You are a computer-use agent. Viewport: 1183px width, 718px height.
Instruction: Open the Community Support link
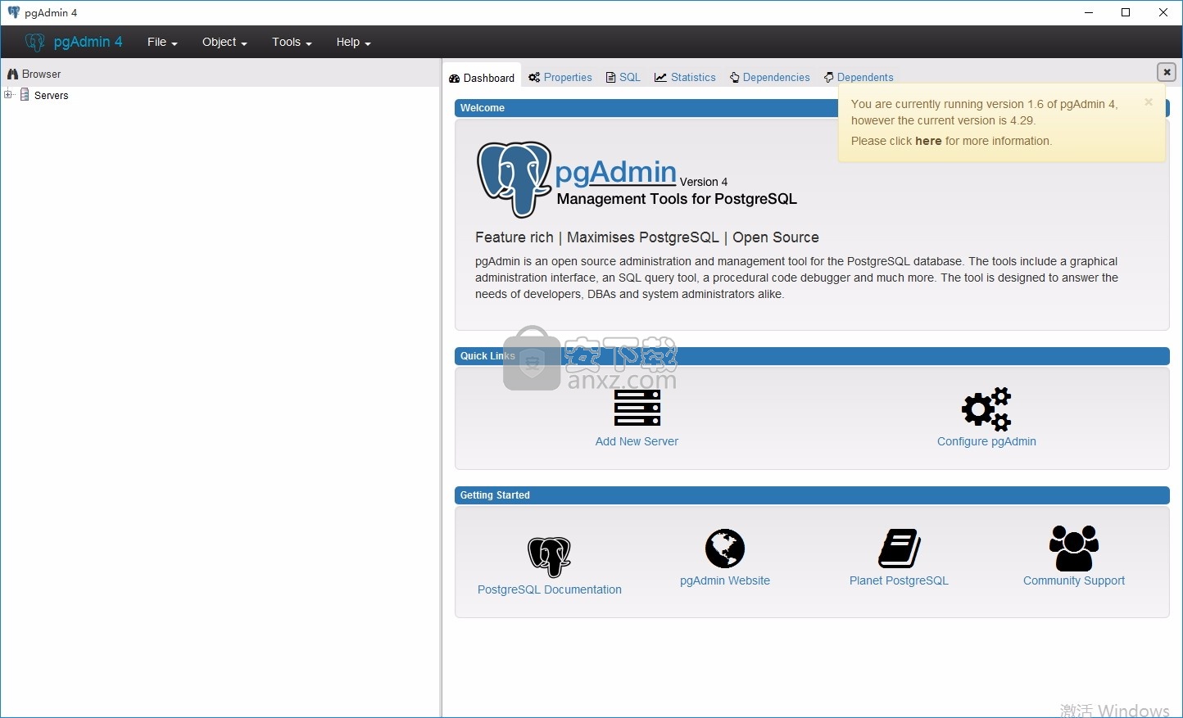tap(1074, 580)
